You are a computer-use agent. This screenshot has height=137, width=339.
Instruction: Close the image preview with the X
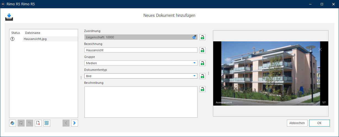[x=320, y=49]
